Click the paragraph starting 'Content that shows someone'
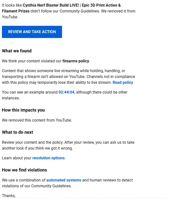 pos(68,77)
